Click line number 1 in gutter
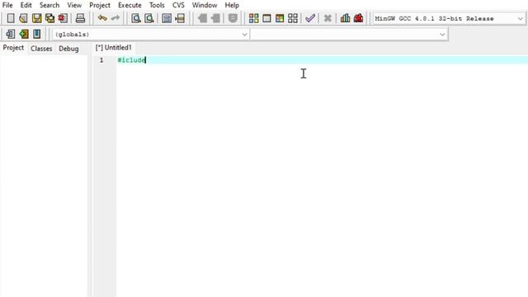528x297 pixels. [101, 60]
